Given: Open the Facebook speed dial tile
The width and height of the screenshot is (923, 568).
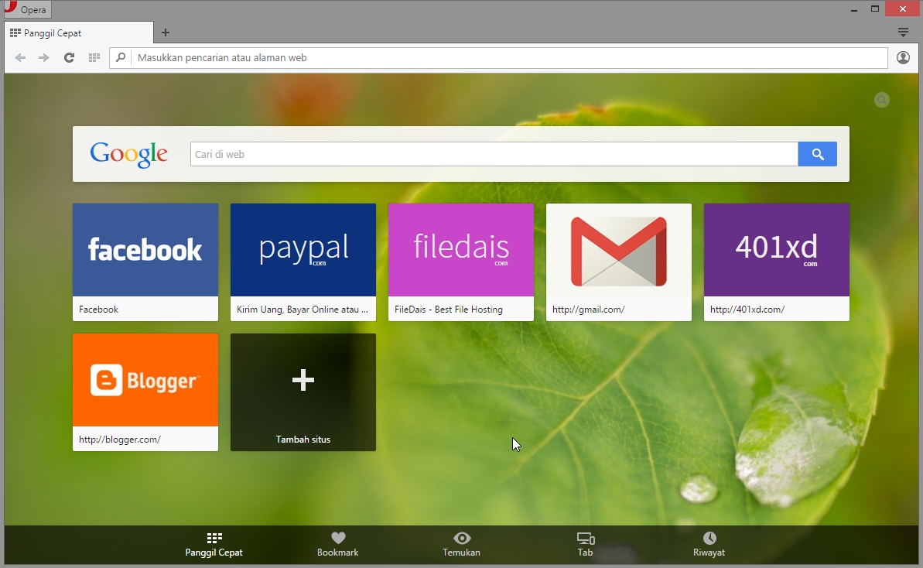Looking at the screenshot, I should pos(145,249).
